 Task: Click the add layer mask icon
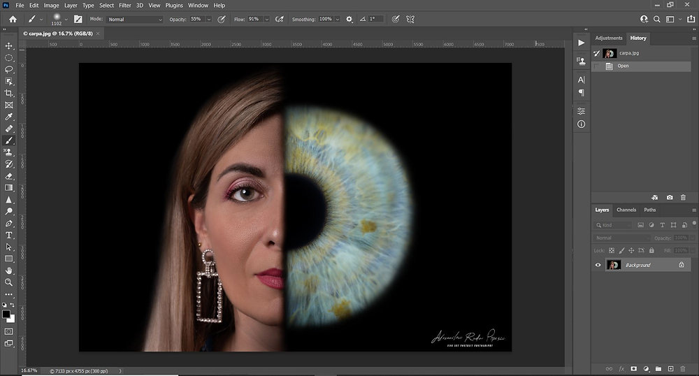[x=633, y=368]
